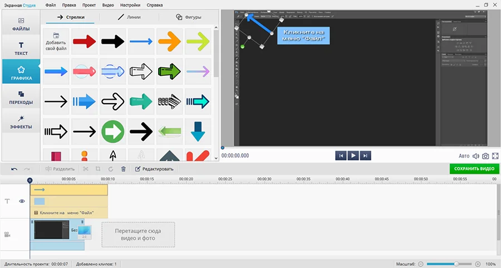Switch to the Фигуры tab

point(186,17)
